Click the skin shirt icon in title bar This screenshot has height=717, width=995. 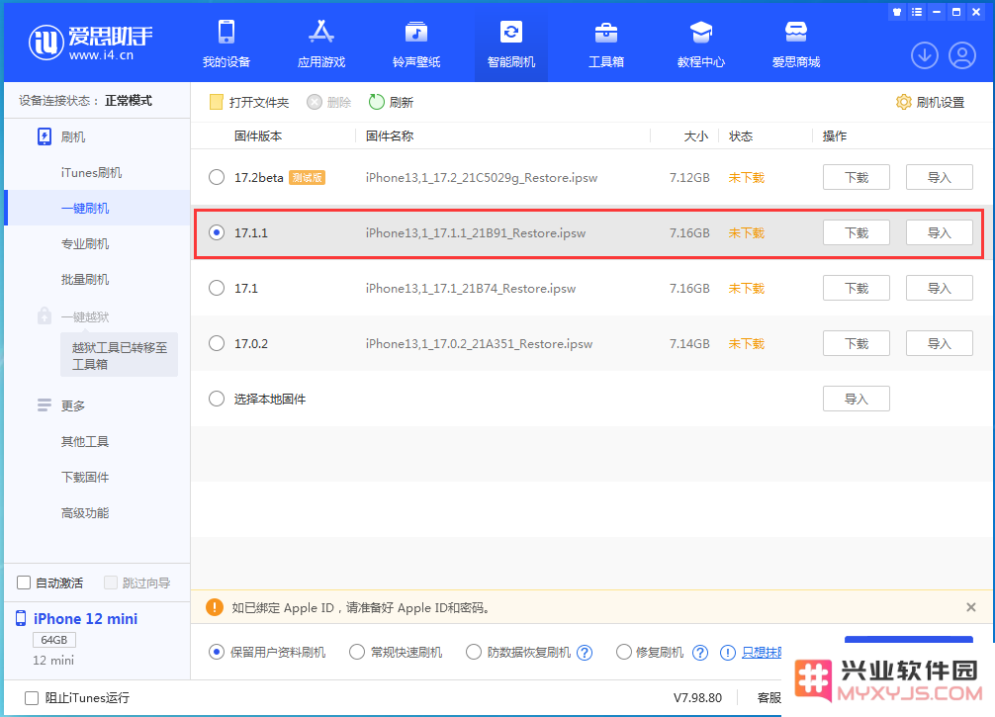pyautogui.click(x=897, y=12)
